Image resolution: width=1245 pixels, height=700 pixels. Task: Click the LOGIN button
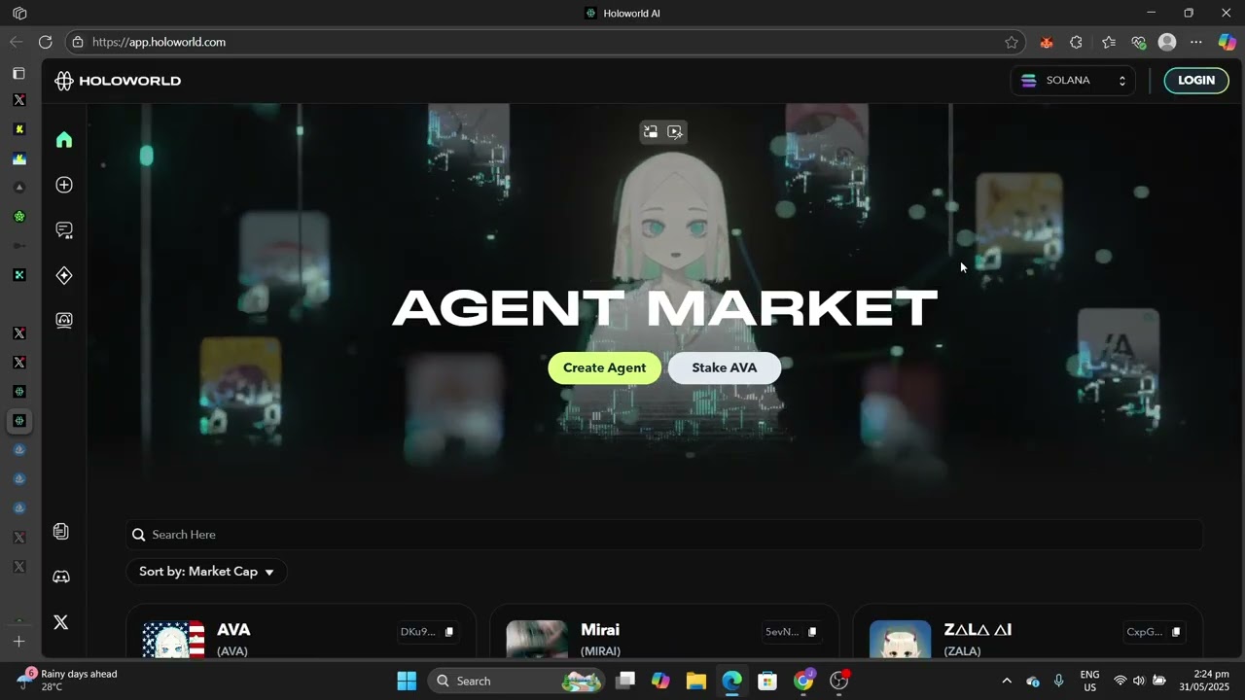pos(1196,81)
